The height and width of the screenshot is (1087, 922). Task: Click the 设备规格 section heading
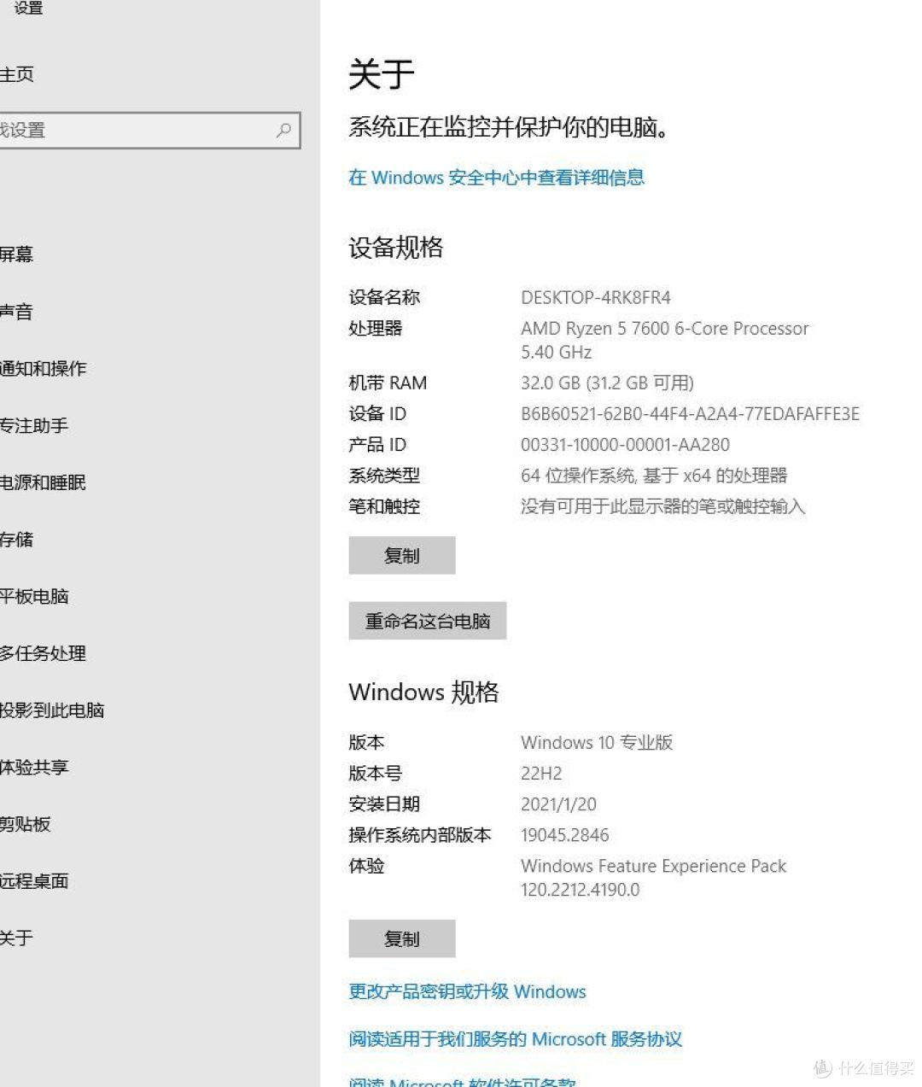click(x=396, y=248)
